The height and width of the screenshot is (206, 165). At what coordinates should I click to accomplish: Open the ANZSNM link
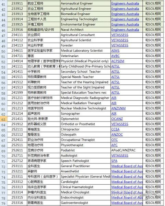[118, 108]
